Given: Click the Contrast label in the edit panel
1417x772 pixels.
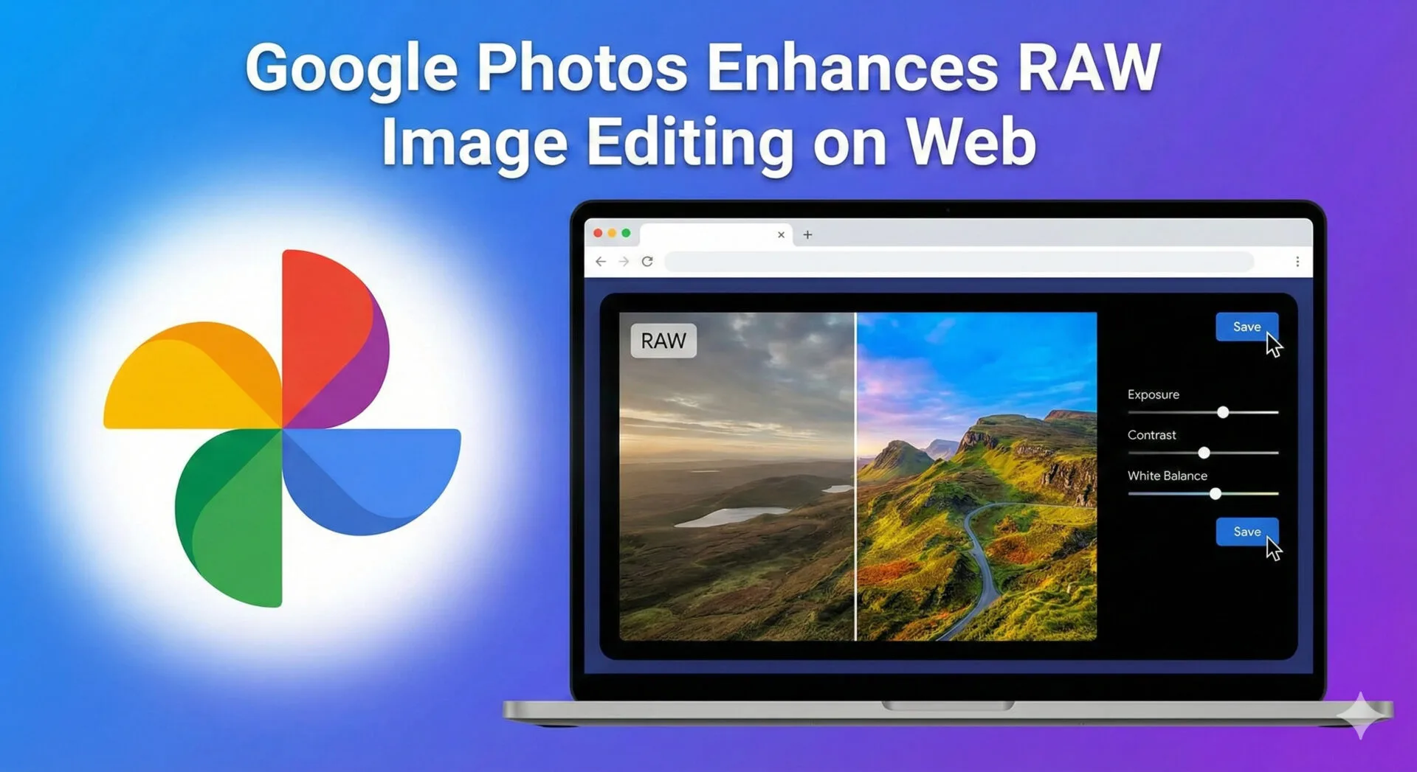Looking at the screenshot, I should point(1151,435).
